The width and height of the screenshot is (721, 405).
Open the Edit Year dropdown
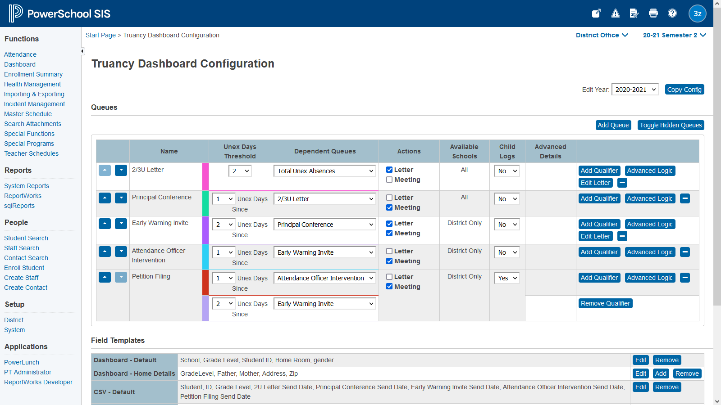pyautogui.click(x=634, y=90)
